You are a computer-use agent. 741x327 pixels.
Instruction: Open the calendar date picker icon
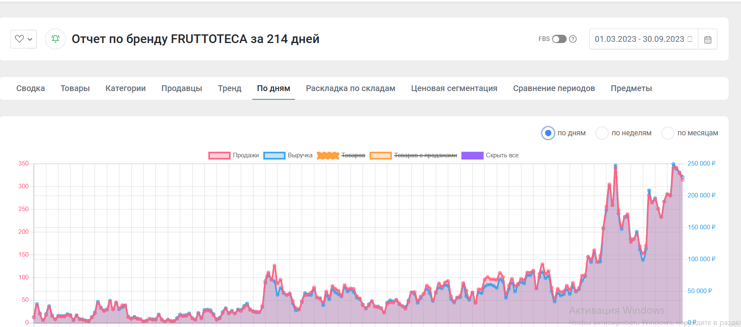[x=708, y=39]
